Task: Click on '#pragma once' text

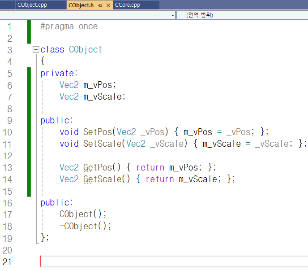Action: (x=69, y=26)
